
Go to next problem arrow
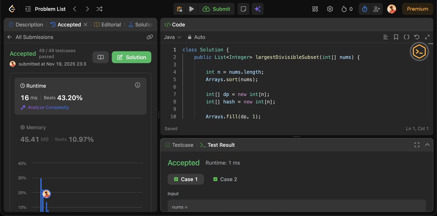pos(87,9)
